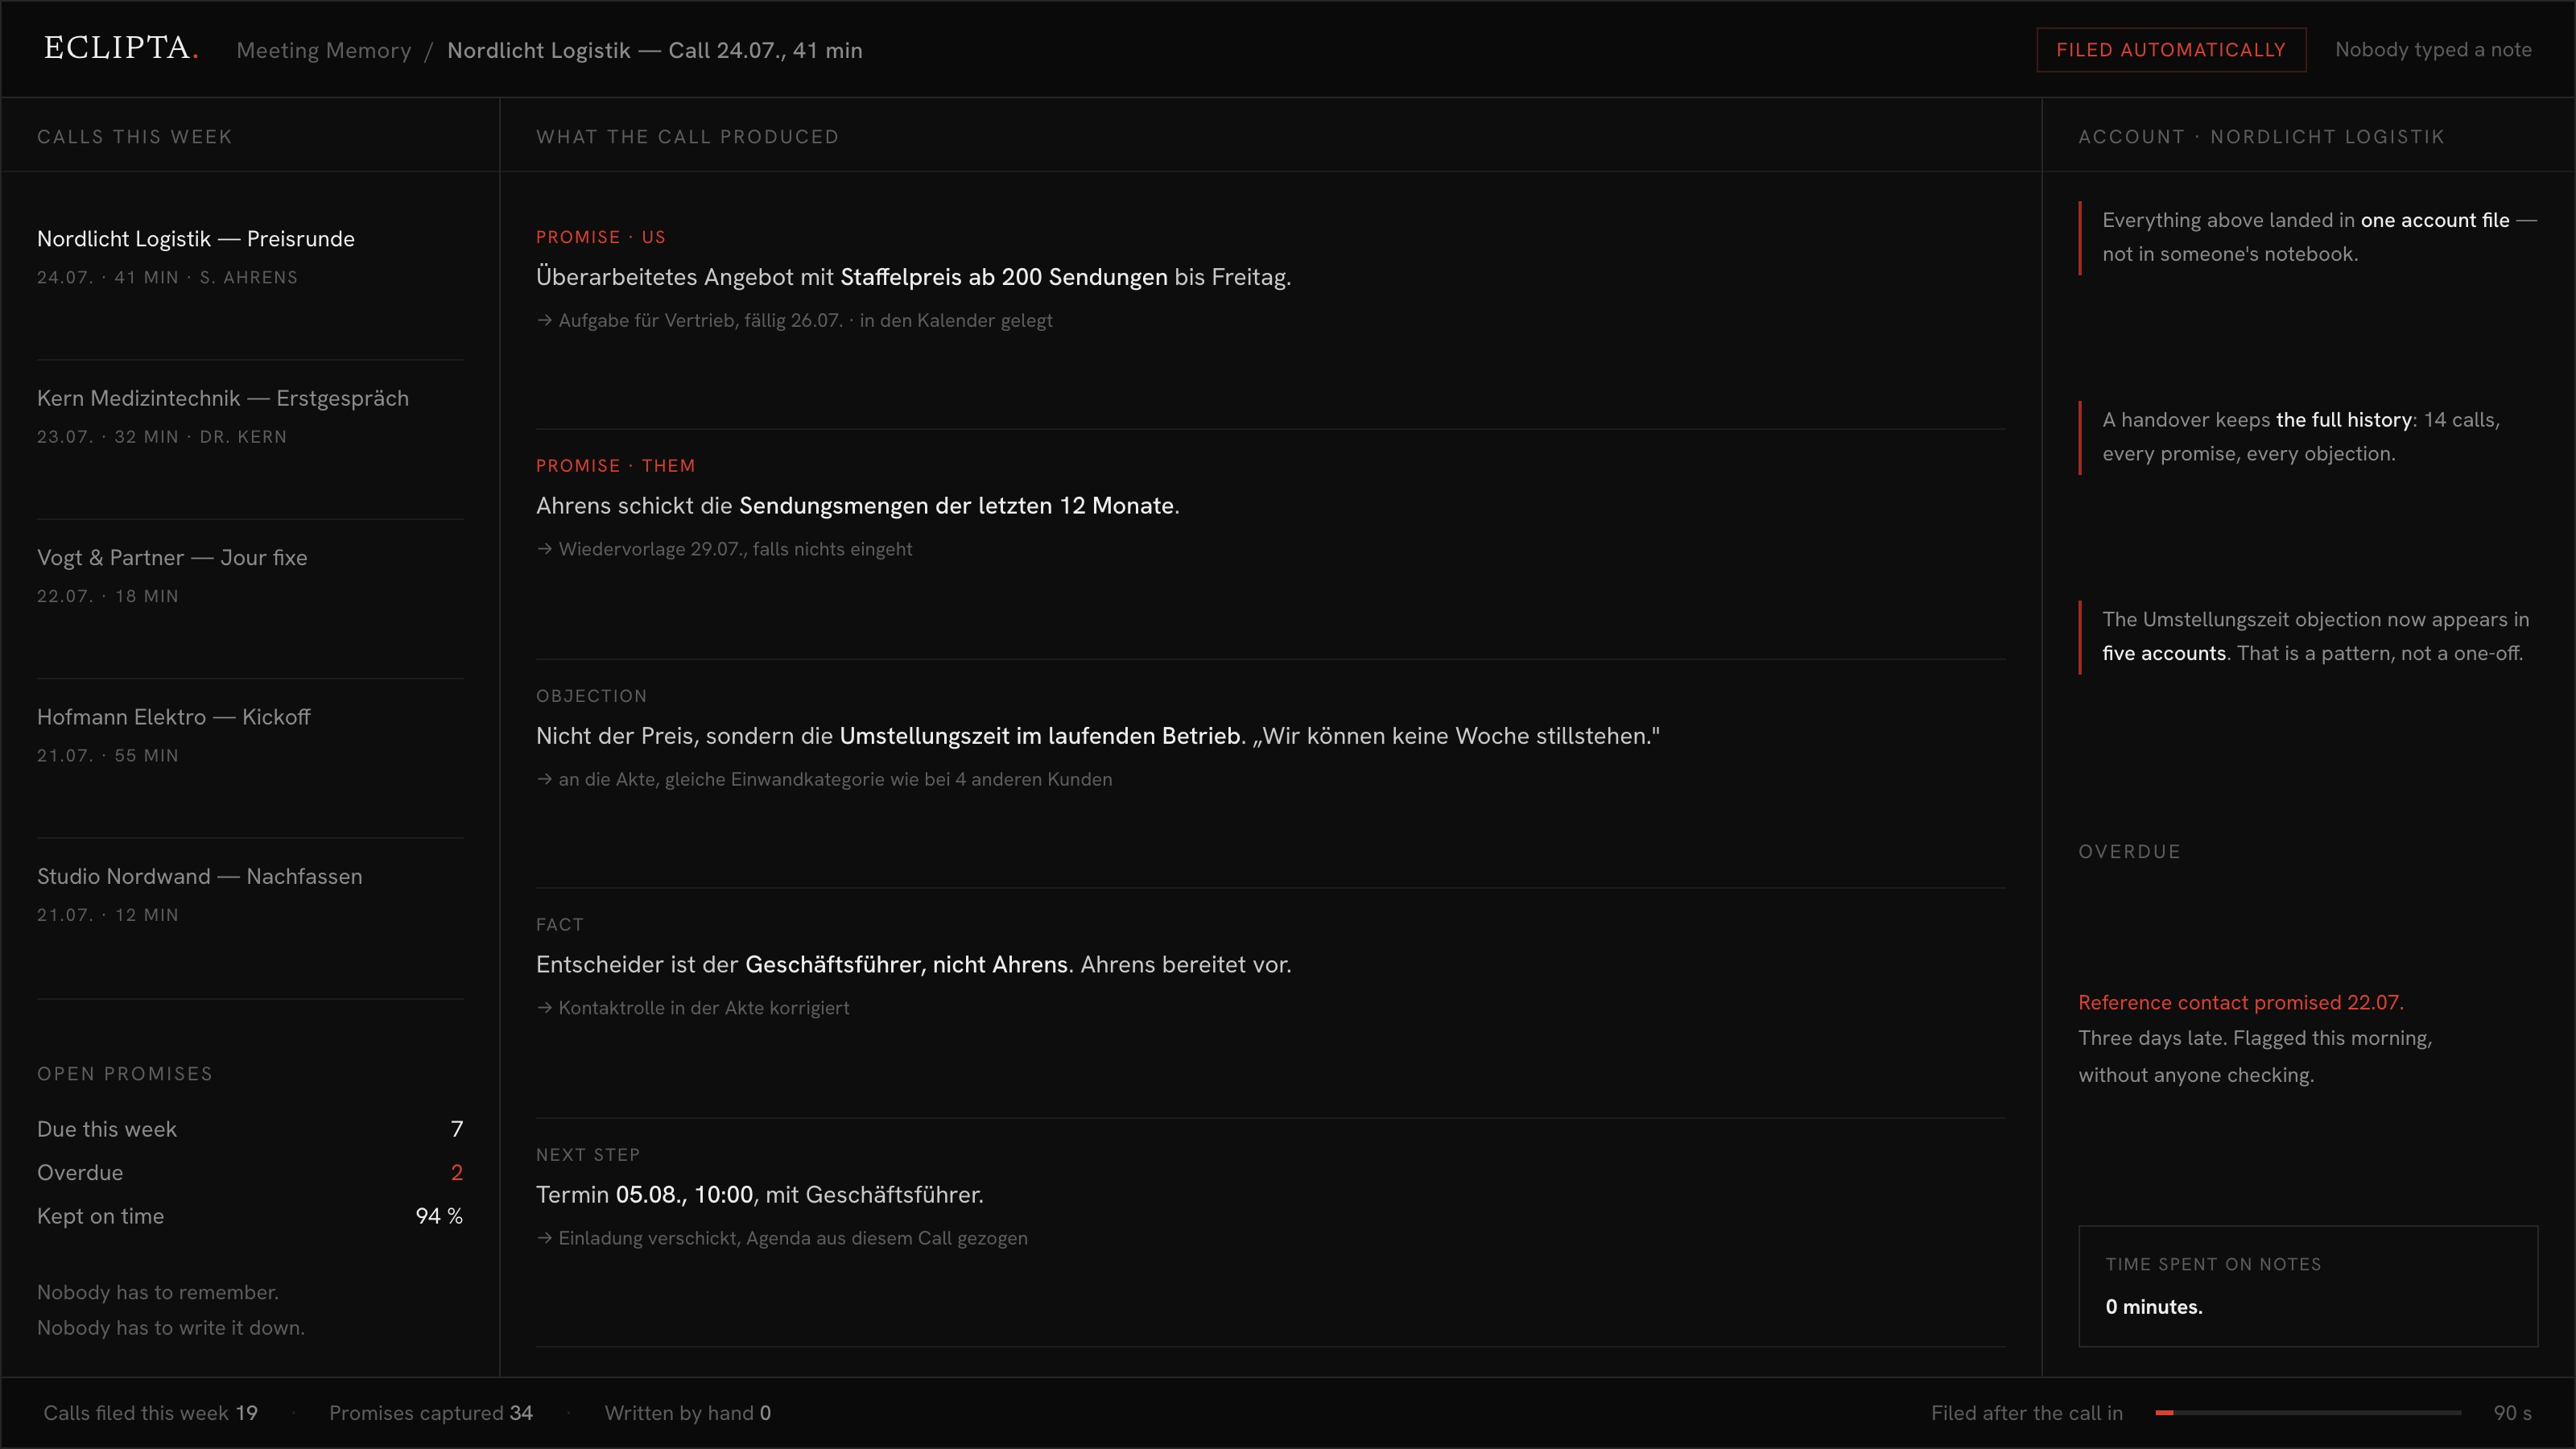2576x1449 pixels.
Task: Click the 'five accounts' pattern note
Action: (x=2308, y=636)
